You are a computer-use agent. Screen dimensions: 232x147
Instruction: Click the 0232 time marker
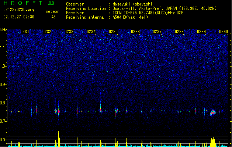47,32
